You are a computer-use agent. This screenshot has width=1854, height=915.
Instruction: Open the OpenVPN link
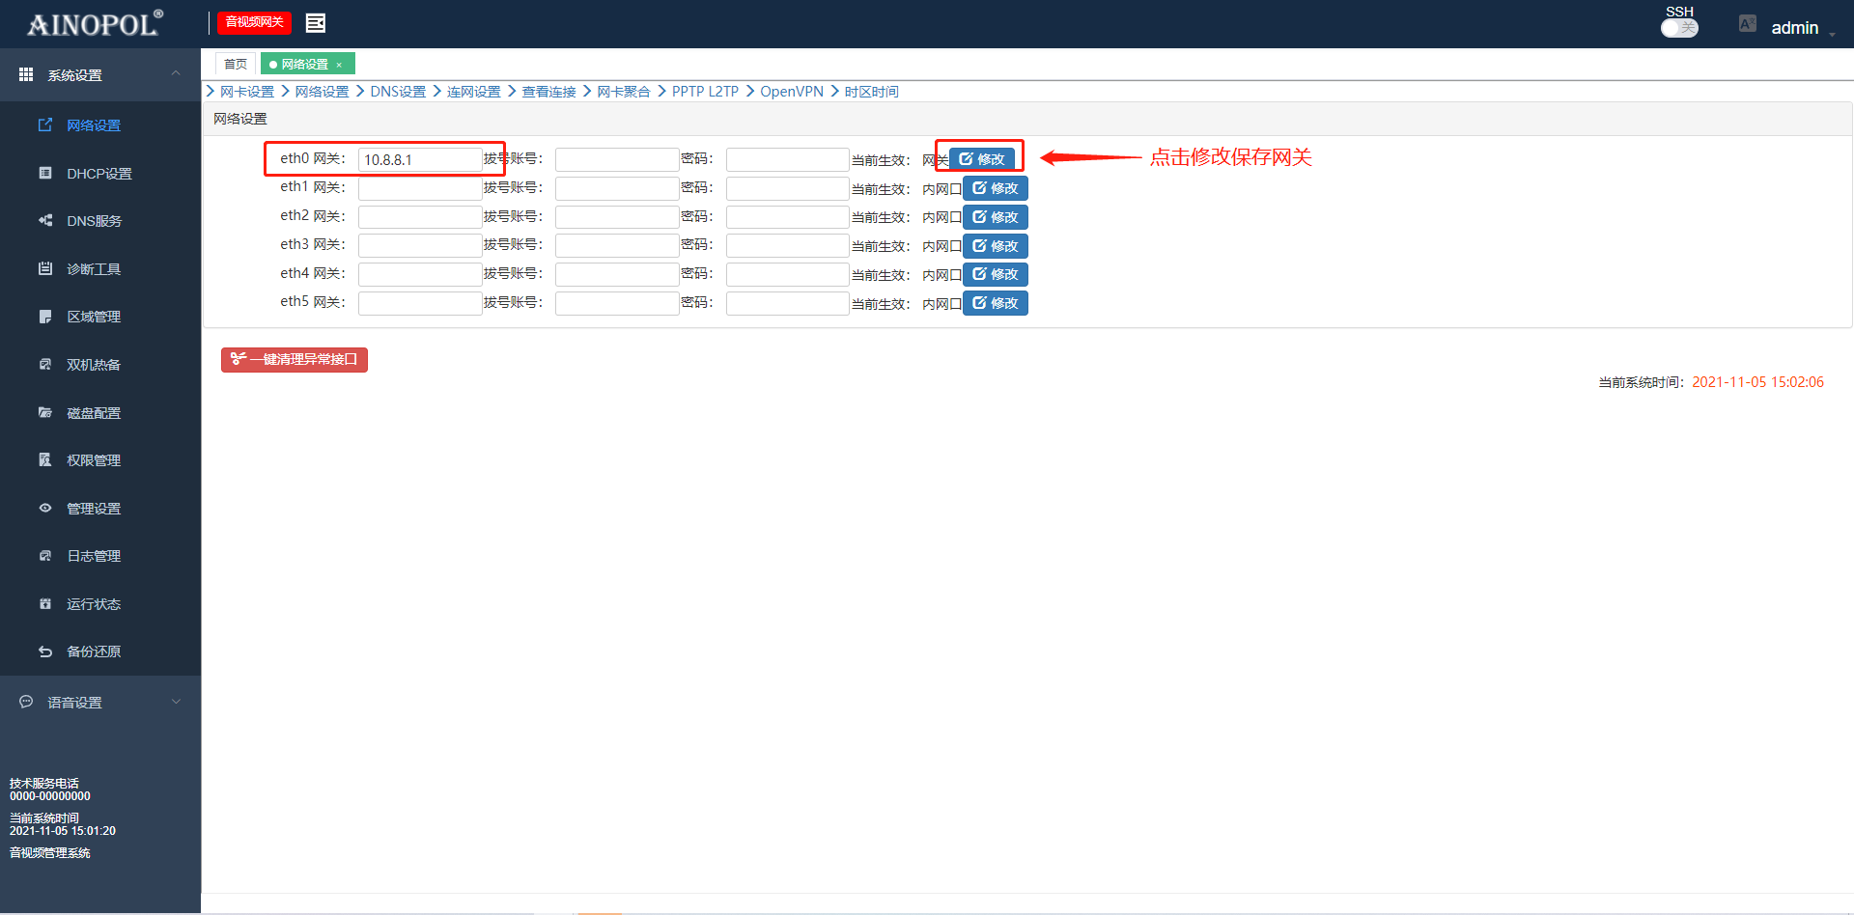(791, 92)
